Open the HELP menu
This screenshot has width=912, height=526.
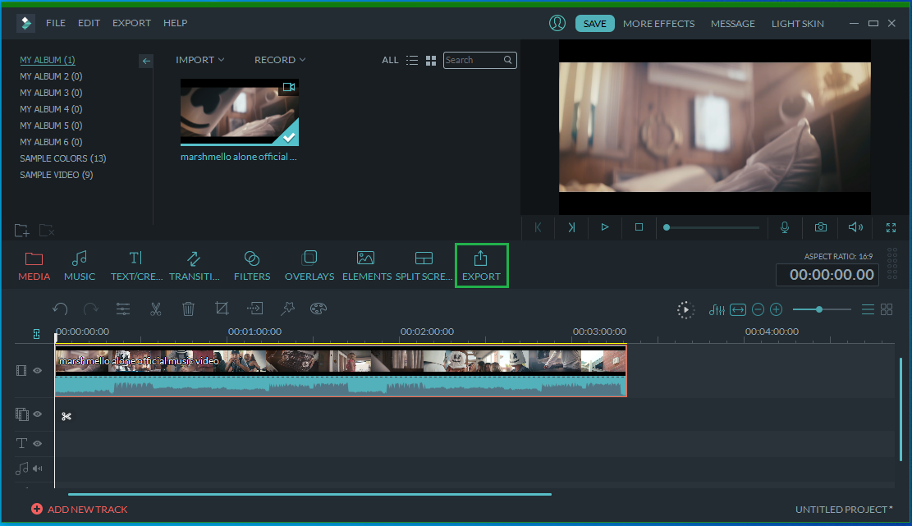coord(175,23)
